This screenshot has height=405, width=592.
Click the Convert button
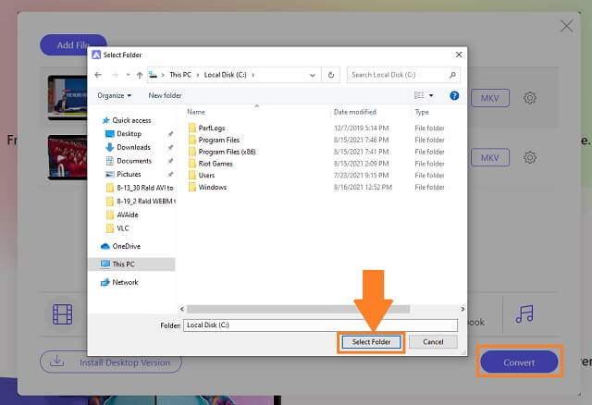[x=519, y=362]
